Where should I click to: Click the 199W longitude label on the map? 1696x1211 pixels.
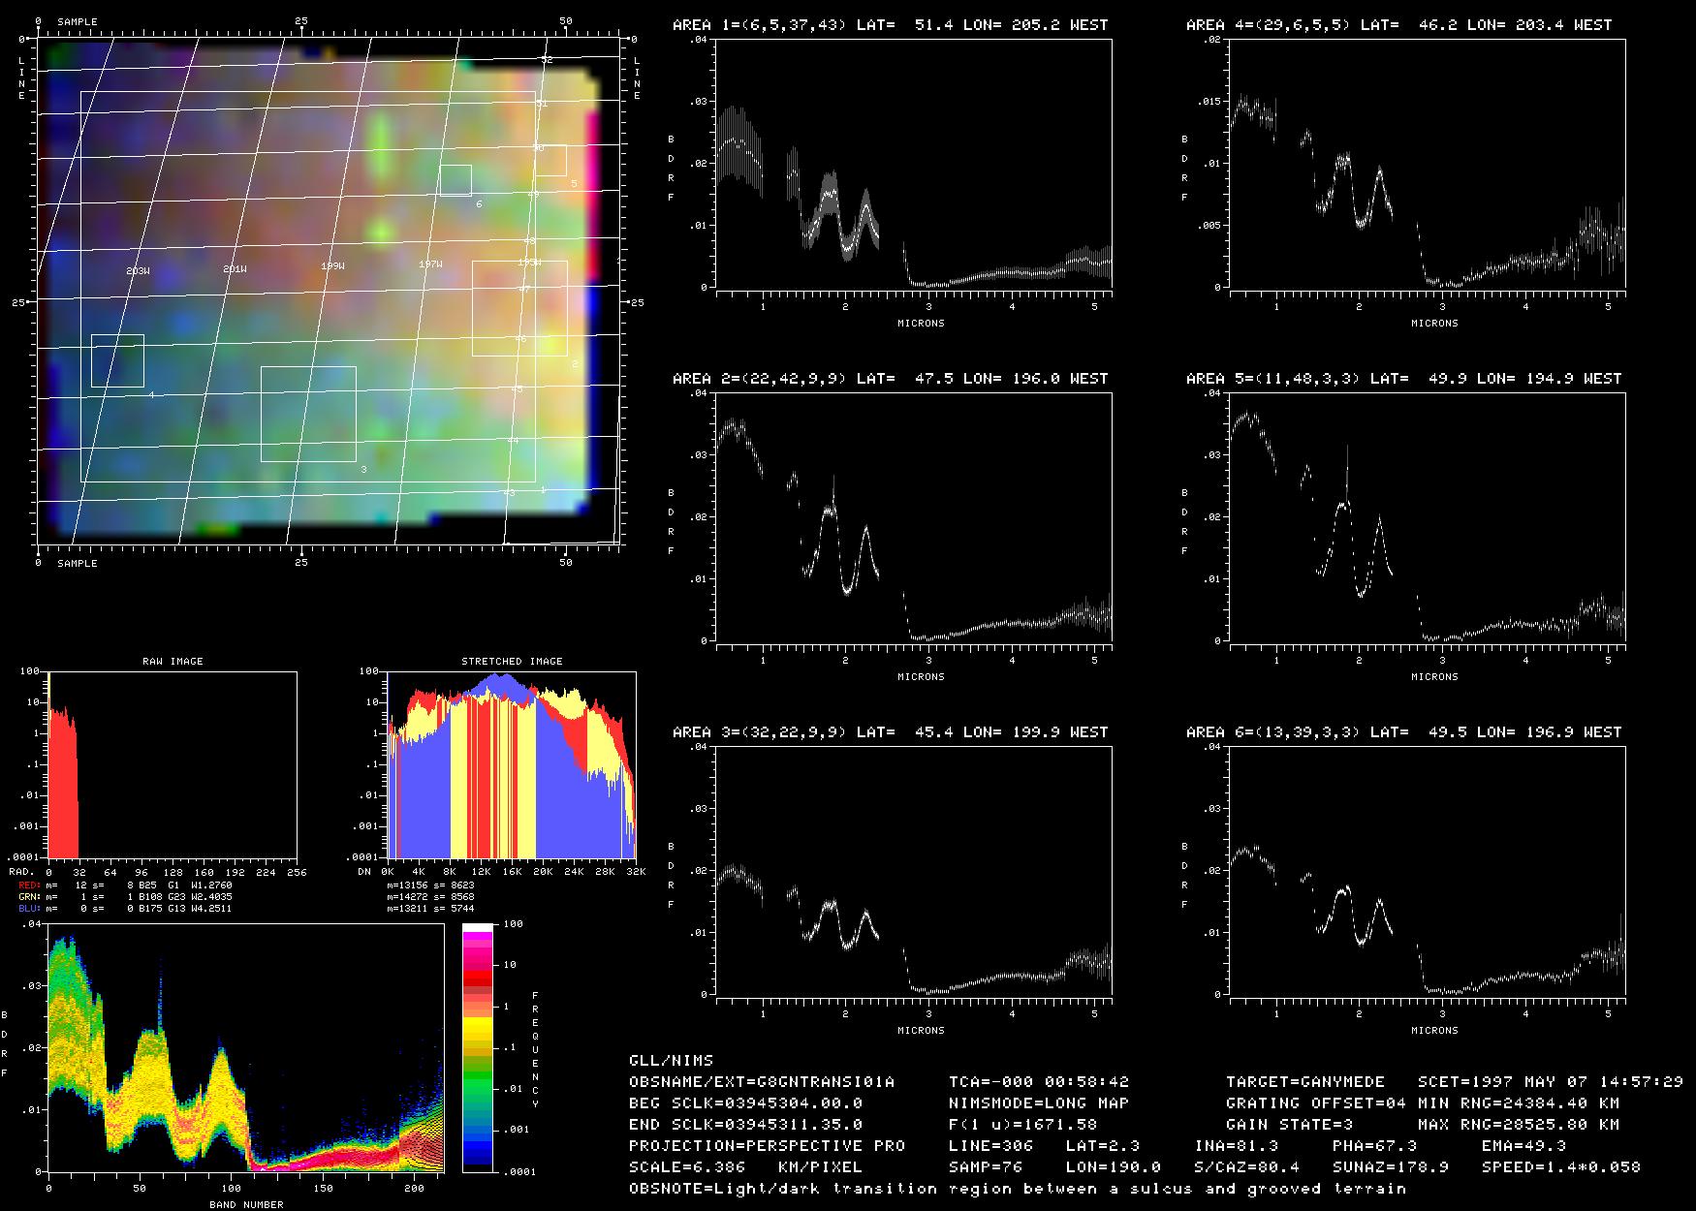[332, 265]
